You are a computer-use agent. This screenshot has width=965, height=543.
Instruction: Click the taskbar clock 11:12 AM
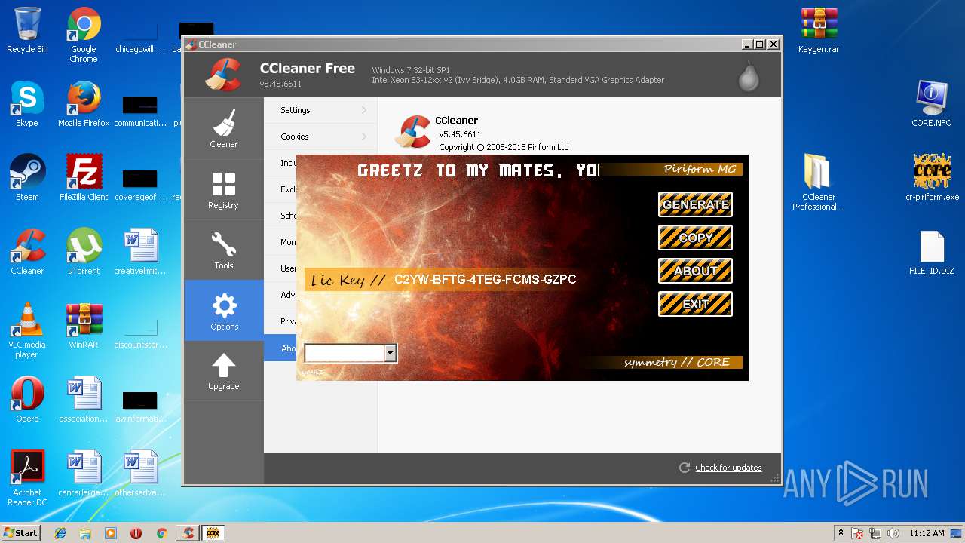(x=927, y=533)
